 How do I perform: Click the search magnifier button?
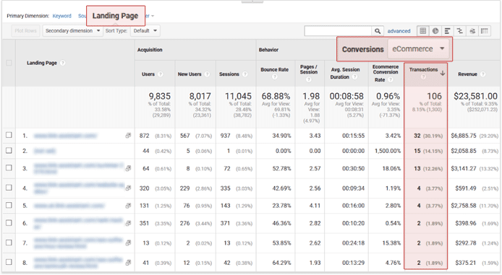click(378, 31)
